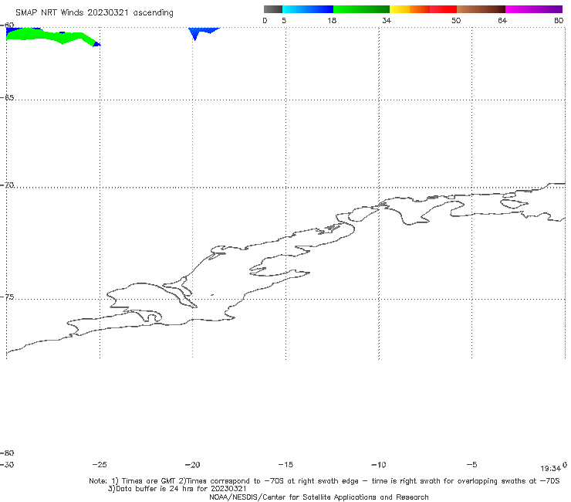571x502 pixels.
Task: Click the longitude label '-15'
Action: pos(285,464)
